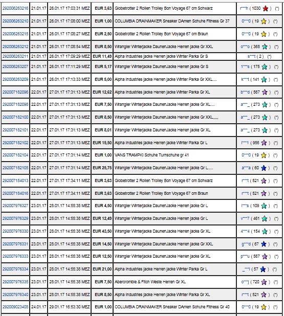The image size is (284, 316).
Task: Open item link 292007976335
Action: click(15, 282)
